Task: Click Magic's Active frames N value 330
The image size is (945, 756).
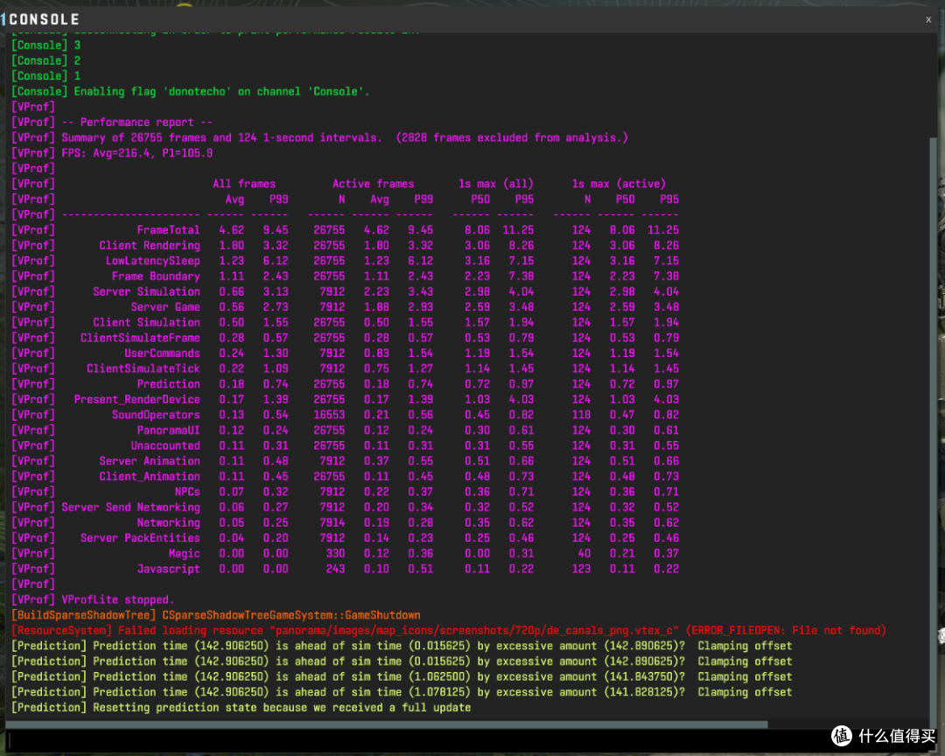Action: tap(335, 553)
